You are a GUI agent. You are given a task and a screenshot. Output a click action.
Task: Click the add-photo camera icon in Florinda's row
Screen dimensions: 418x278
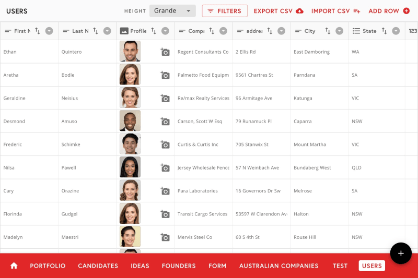pyautogui.click(x=165, y=214)
